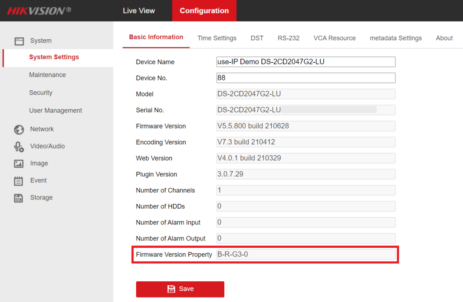This screenshot has height=302, width=463.
Task: Select the Storage disk icon
Action: (19, 198)
